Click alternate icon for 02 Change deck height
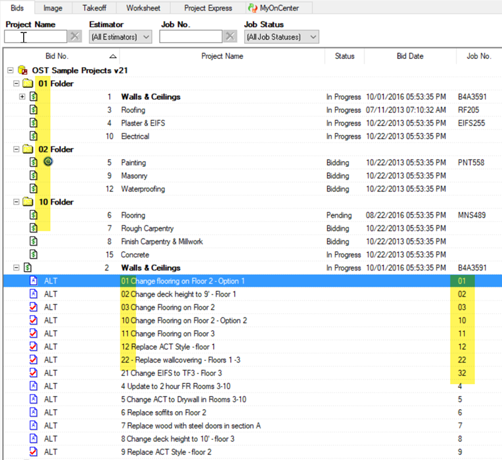The width and height of the screenshot is (502, 460). point(34,294)
